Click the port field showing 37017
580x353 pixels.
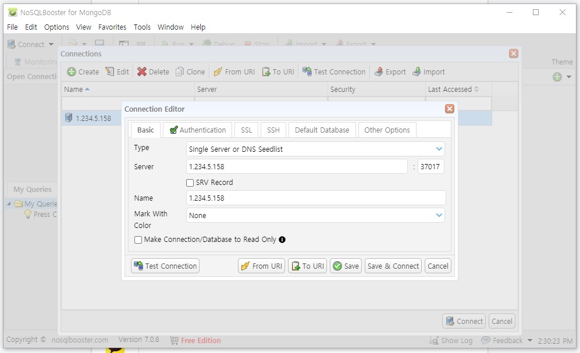tap(430, 166)
